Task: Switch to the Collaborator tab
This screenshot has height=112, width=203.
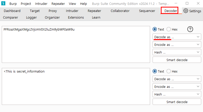Action: 120,11
